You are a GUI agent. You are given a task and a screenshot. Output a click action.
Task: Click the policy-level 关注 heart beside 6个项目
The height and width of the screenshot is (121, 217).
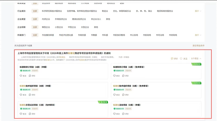pos(181,59)
